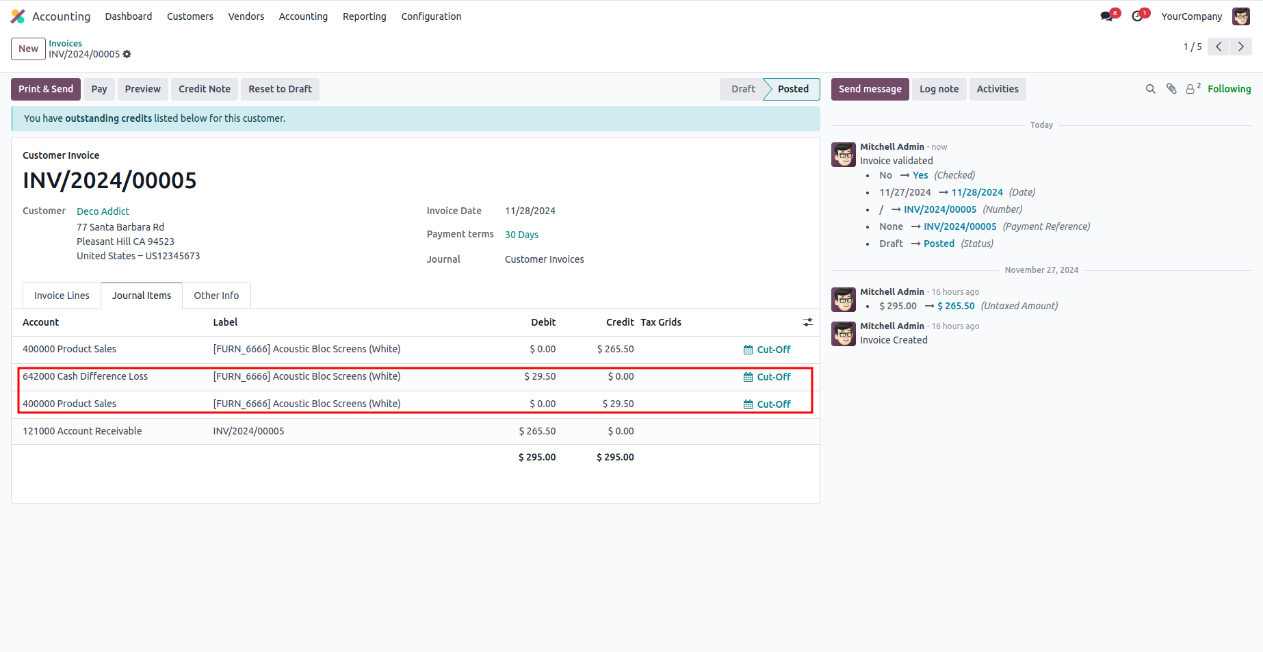Open the journal items column settings icon
Viewport: 1263px width, 652px height.
tap(808, 322)
